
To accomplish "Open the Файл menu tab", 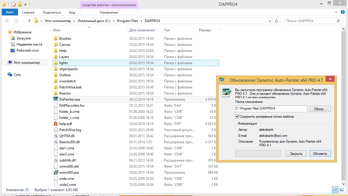I will 10,12.
